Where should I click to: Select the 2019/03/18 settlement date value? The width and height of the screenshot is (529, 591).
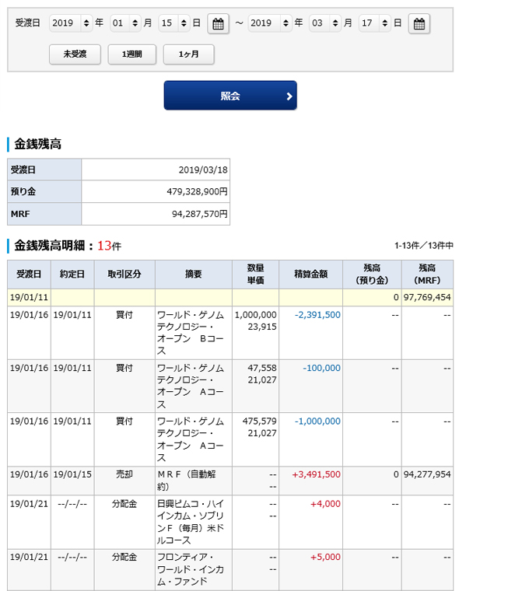point(203,170)
